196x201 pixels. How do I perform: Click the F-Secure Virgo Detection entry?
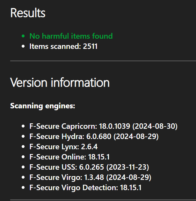pyautogui.click(x=85, y=188)
